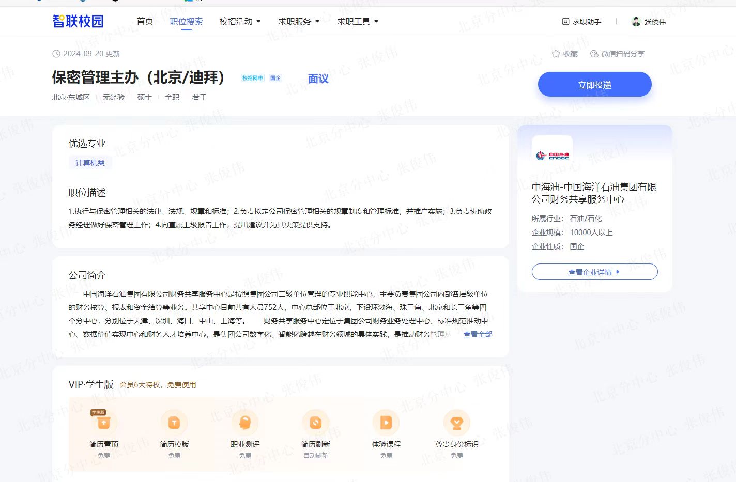Image resolution: width=736 pixels, height=482 pixels.
Task: Click the CNOOC company logo thumbnail
Action: point(552,155)
